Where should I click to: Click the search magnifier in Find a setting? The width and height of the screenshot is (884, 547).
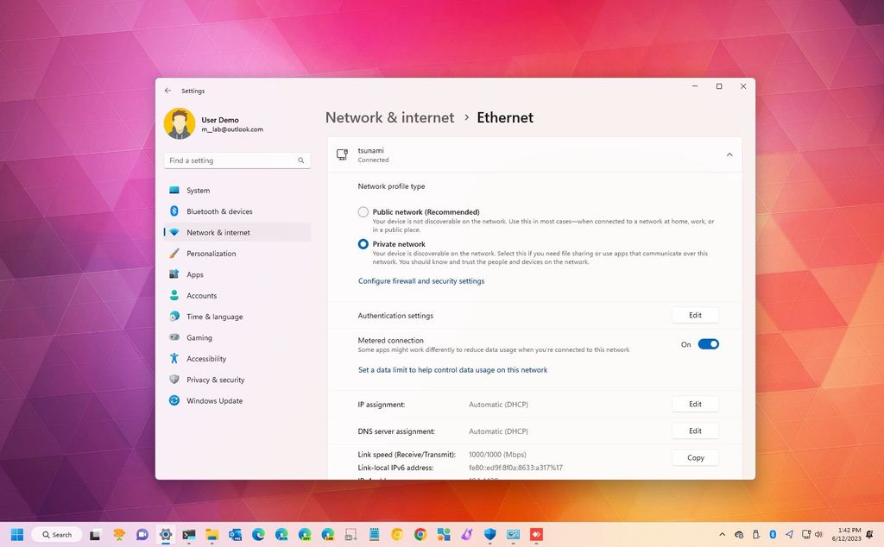[300, 160]
